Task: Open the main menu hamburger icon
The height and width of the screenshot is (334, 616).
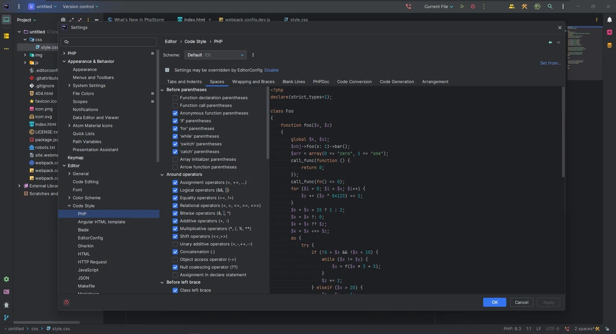Action: [x=18, y=7]
